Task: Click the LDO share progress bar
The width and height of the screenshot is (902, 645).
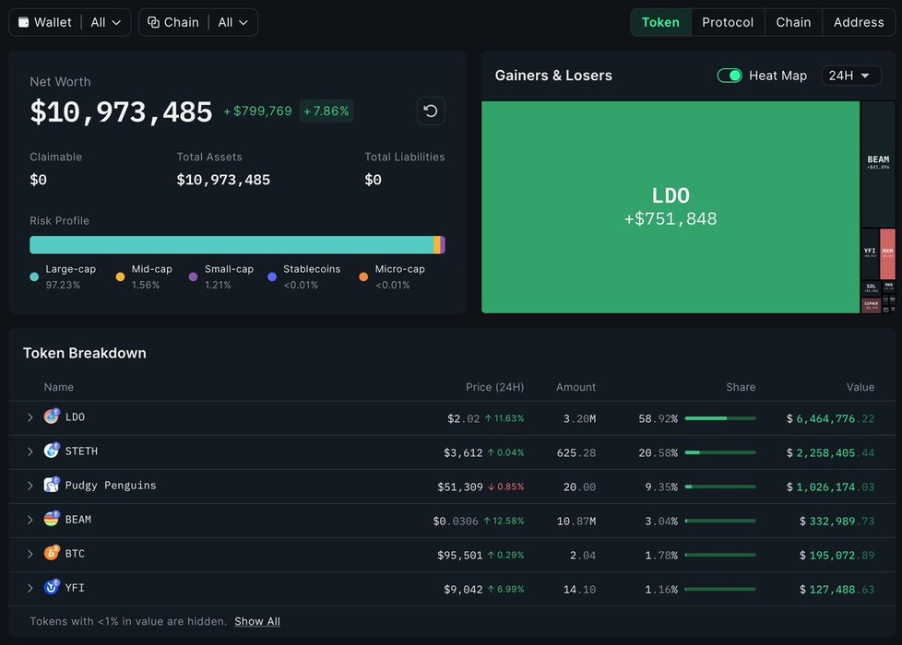Action: [x=720, y=418]
